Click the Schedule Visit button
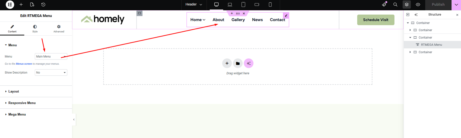This screenshot has width=461, height=138. tap(375, 20)
